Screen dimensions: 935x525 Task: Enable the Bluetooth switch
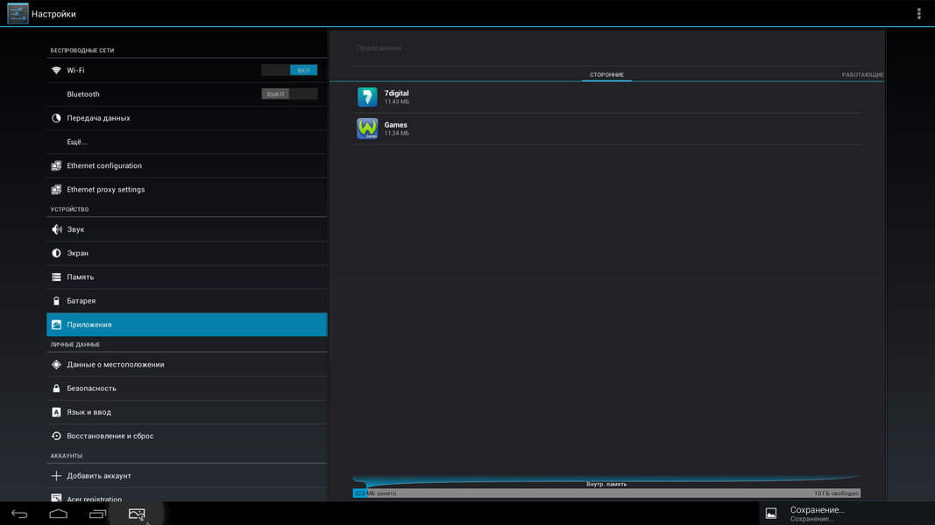click(x=289, y=94)
